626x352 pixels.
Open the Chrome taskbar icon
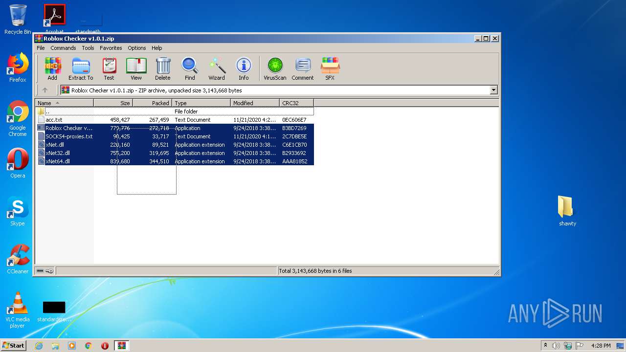[x=89, y=346]
